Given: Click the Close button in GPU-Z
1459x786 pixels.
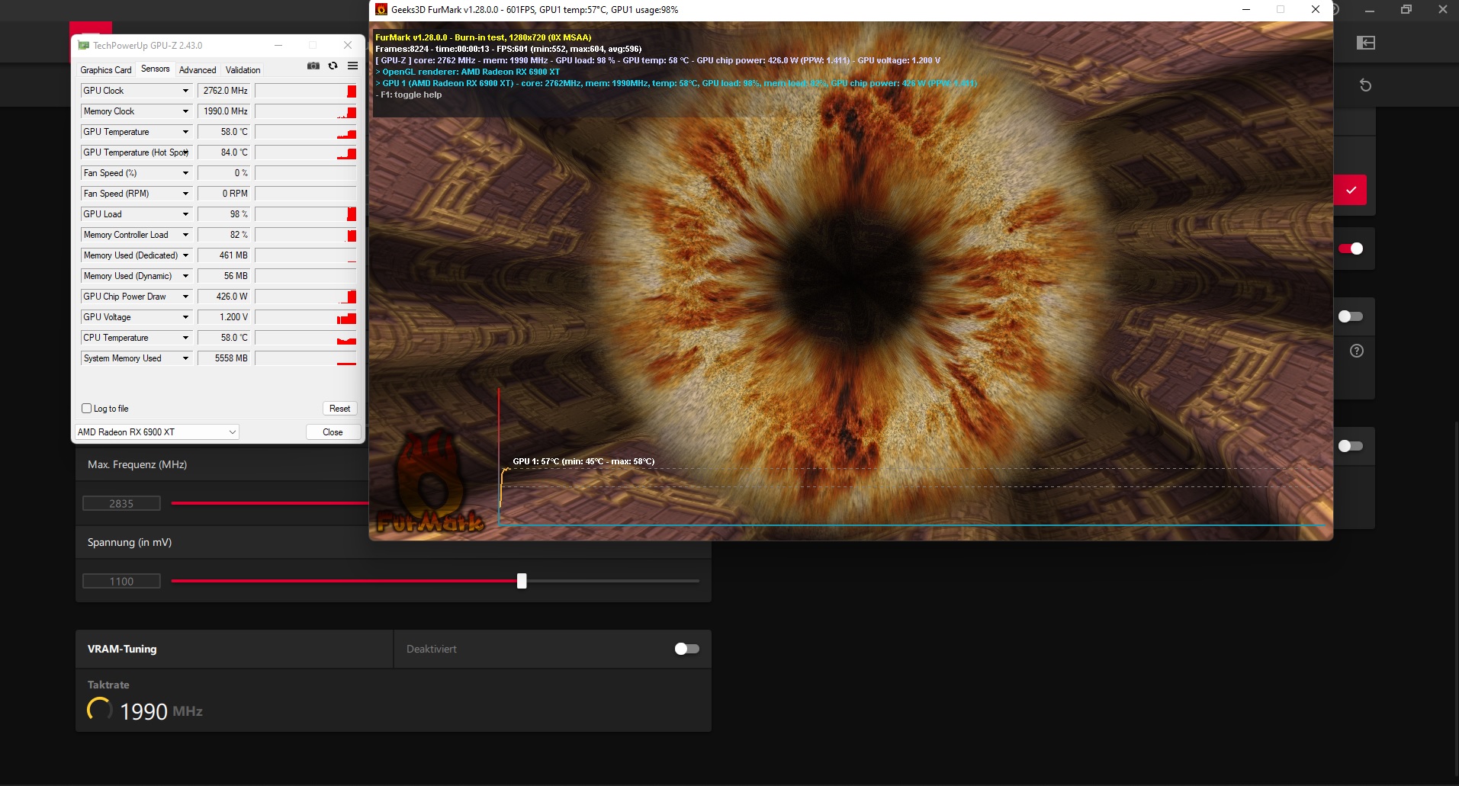Looking at the screenshot, I should coord(333,431).
